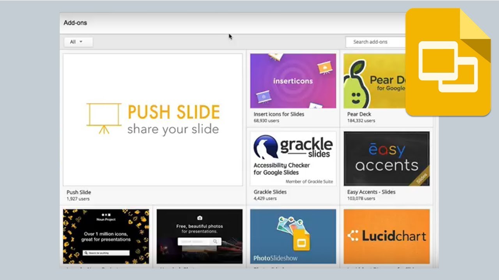499x280 pixels.
Task: Open the Noun Project icons thumbnail
Action: (106, 236)
